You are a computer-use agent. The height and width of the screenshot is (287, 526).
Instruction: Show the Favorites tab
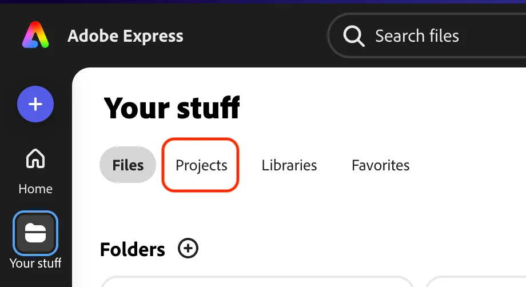coord(380,165)
